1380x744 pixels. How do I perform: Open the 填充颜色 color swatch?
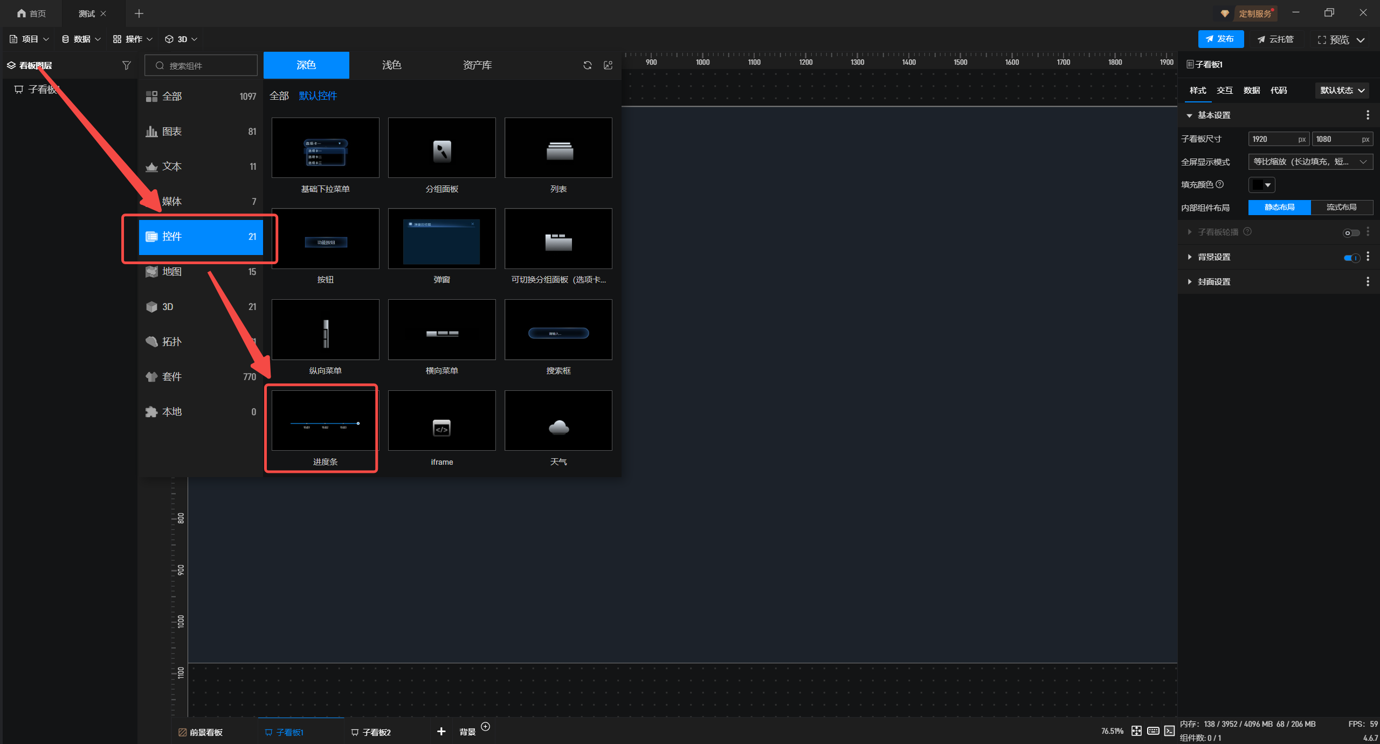[x=1261, y=185]
